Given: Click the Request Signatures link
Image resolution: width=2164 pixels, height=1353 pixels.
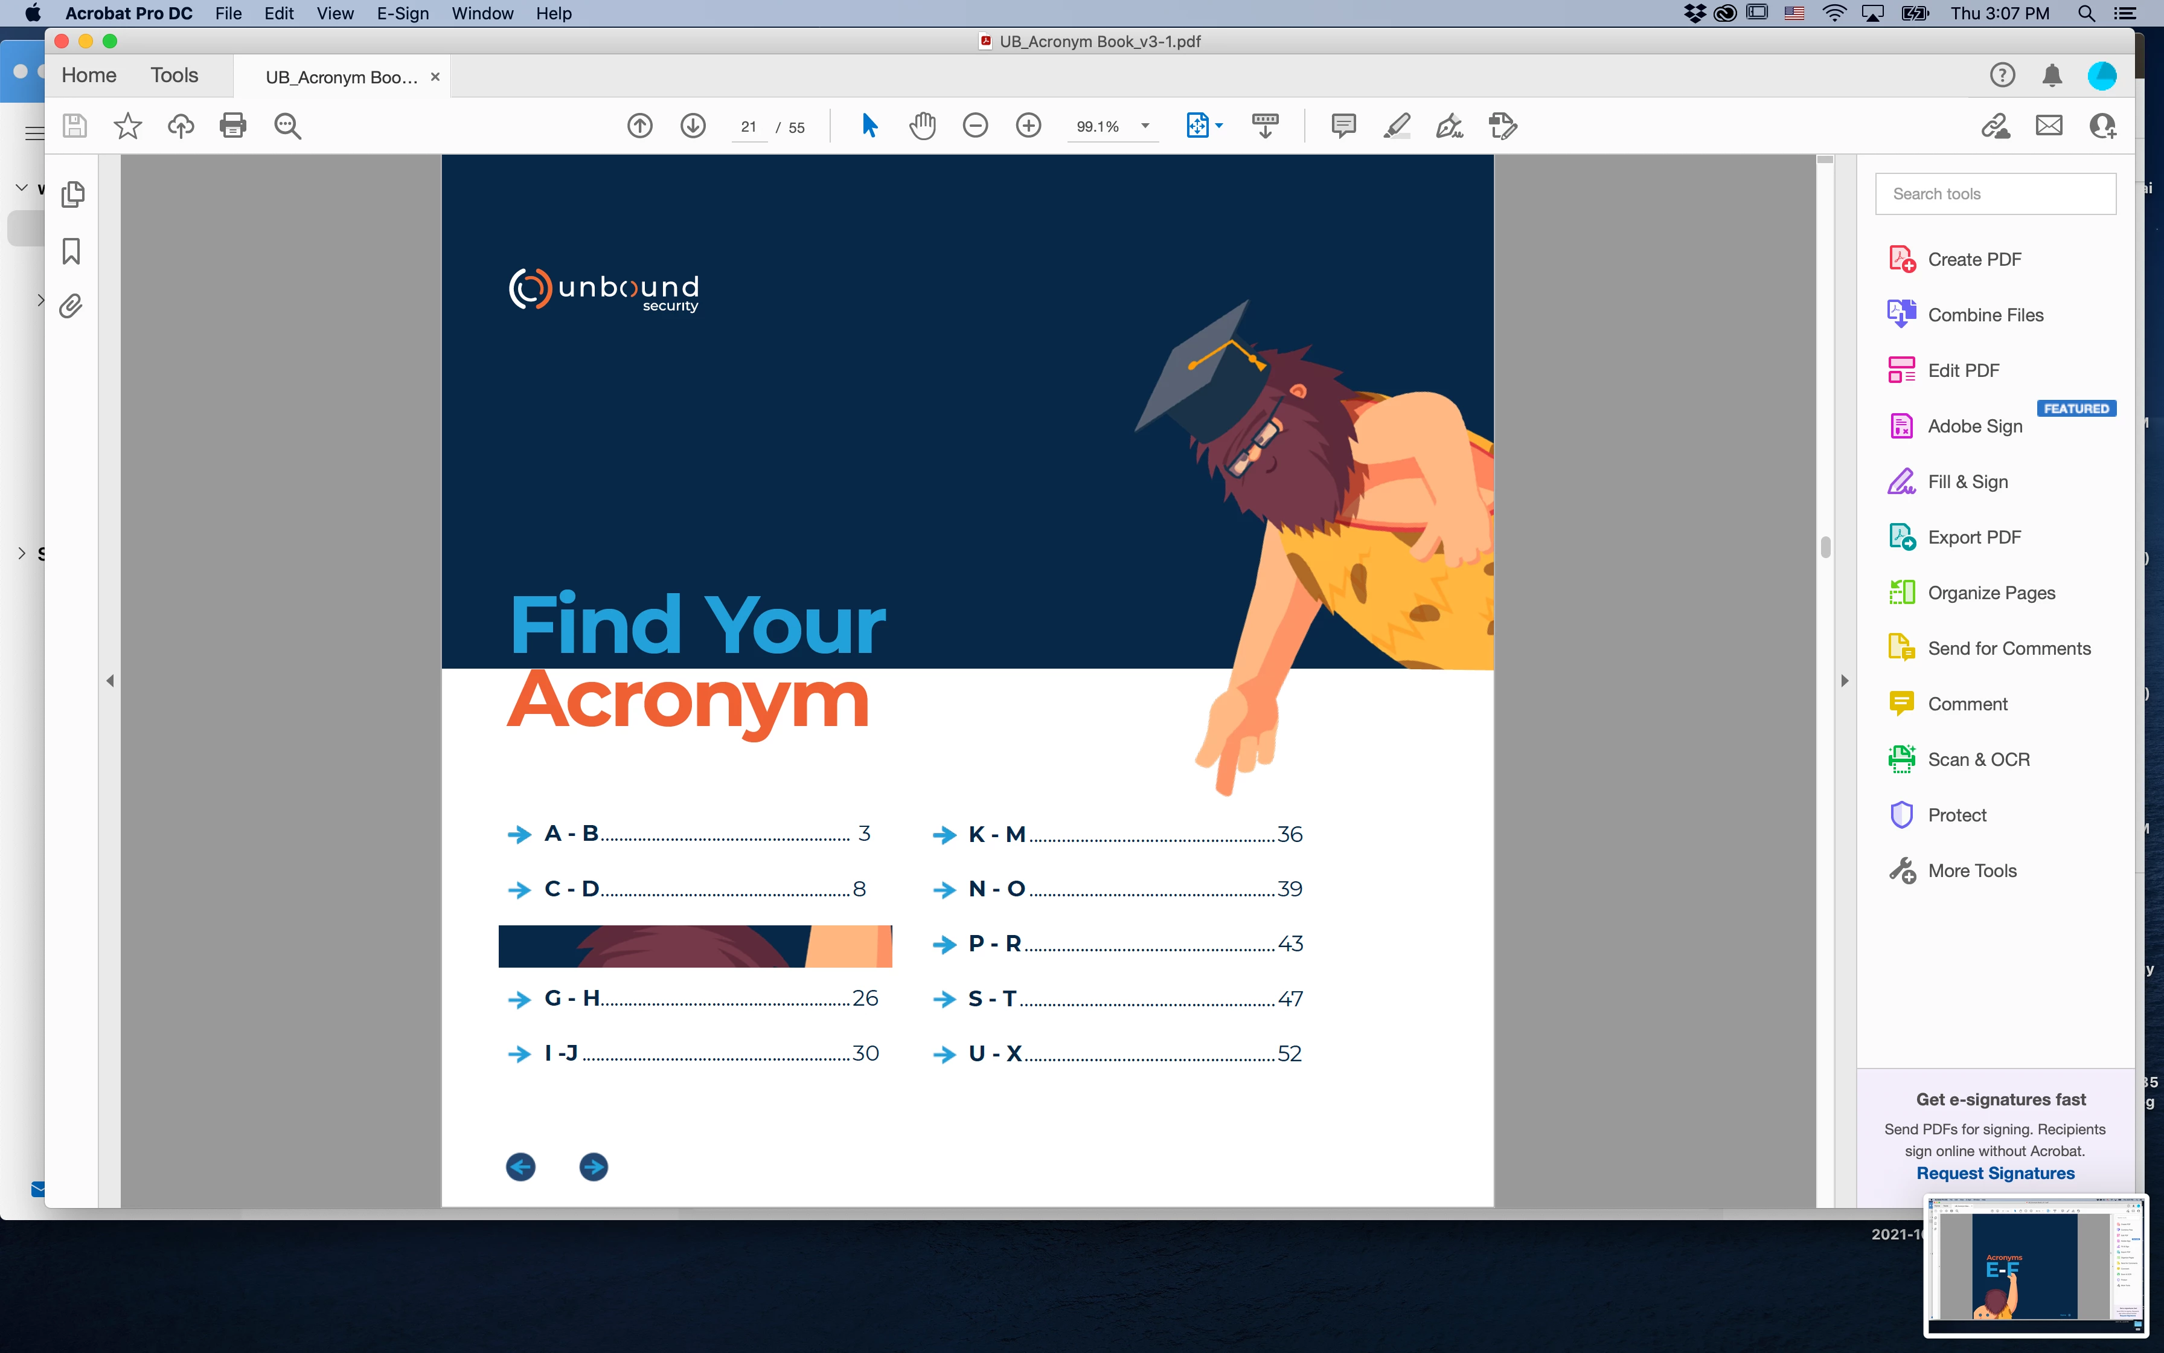Looking at the screenshot, I should coord(1995,1173).
